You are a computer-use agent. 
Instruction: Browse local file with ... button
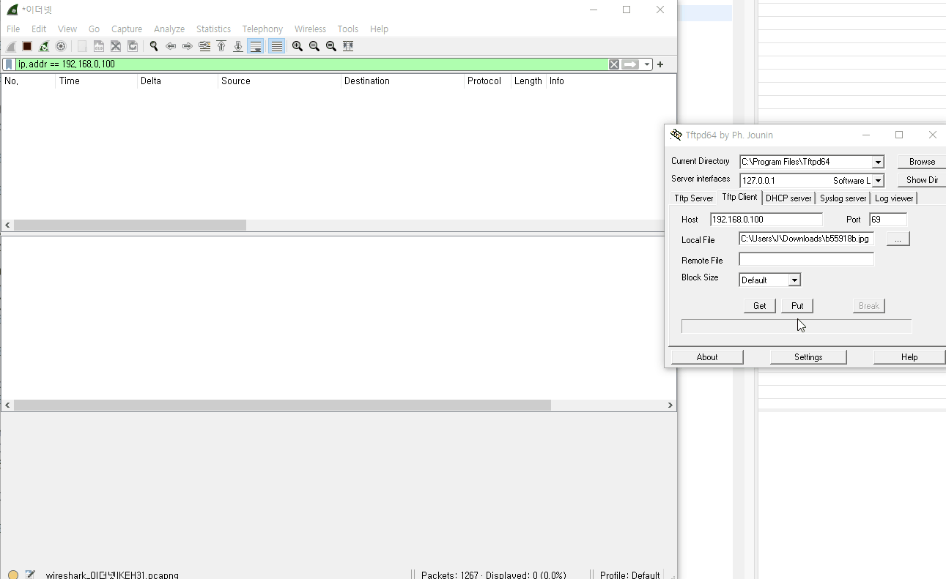(898, 239)
